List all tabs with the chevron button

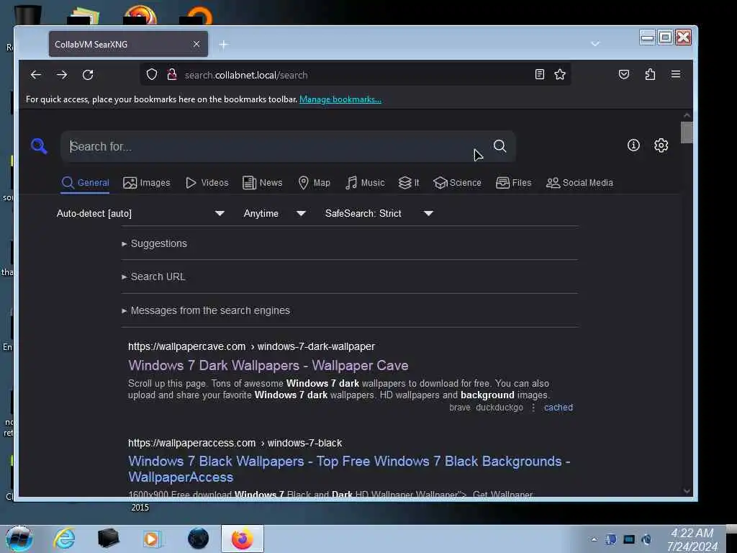[595, 44]
